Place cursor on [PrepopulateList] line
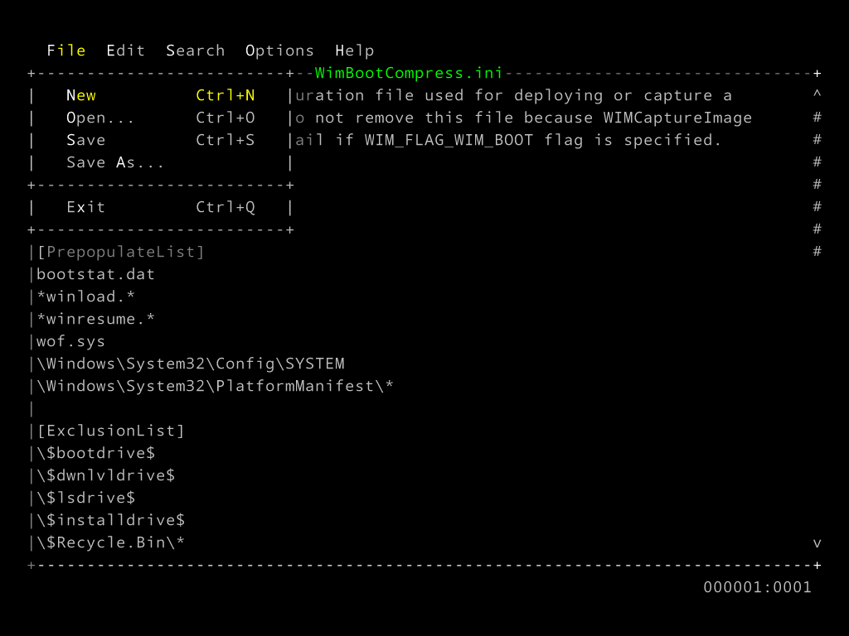 tap(120, 252)
